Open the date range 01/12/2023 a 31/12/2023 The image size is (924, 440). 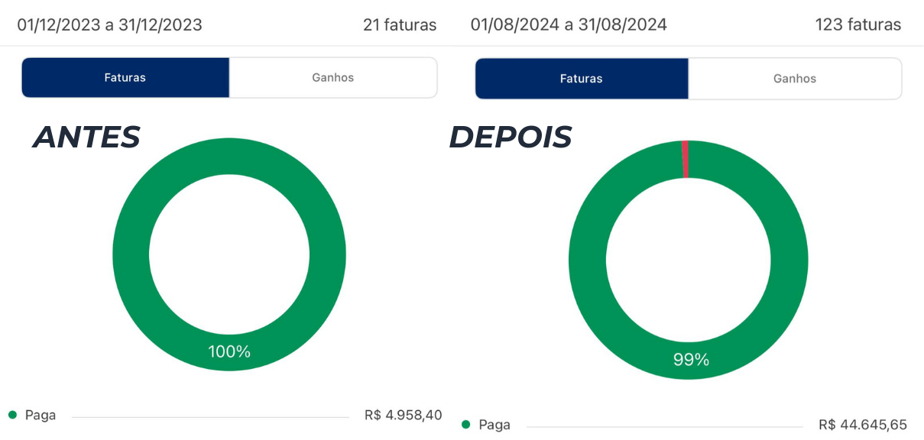pyautogui.click(x=110, y=25)
